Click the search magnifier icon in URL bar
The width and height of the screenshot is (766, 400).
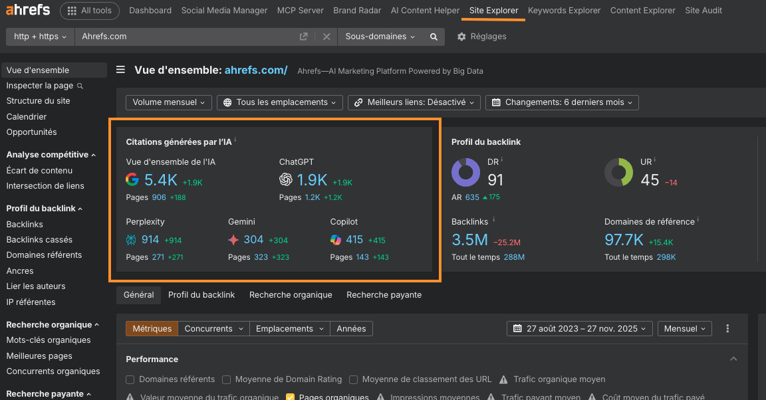click(x=434, y=37)
